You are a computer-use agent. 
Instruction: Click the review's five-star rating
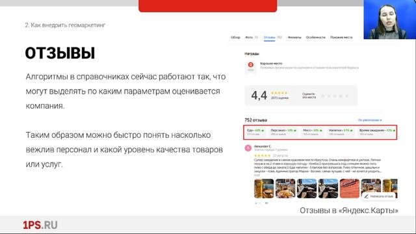262,155
